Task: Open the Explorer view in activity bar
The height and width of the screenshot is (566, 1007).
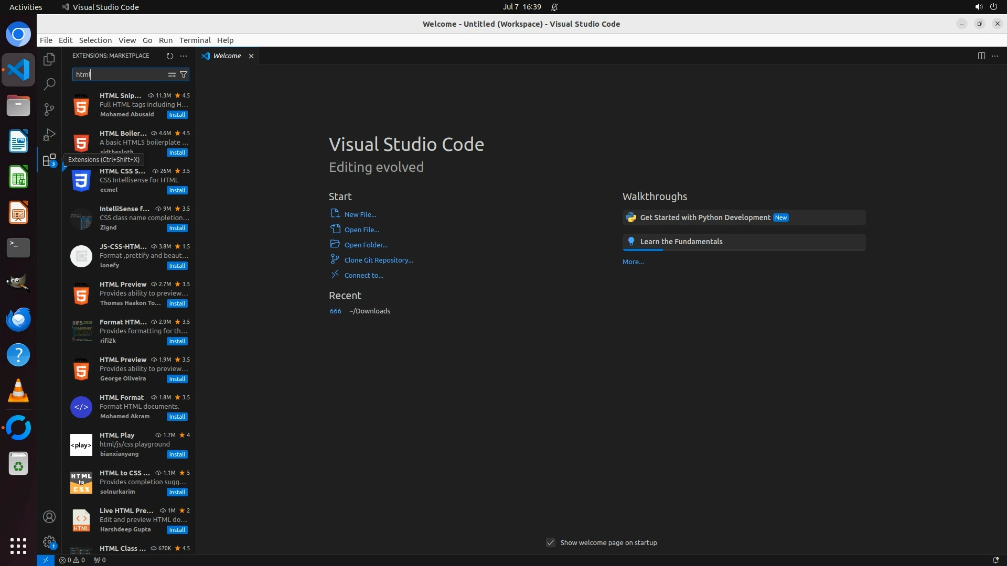Action: point(49,59)
